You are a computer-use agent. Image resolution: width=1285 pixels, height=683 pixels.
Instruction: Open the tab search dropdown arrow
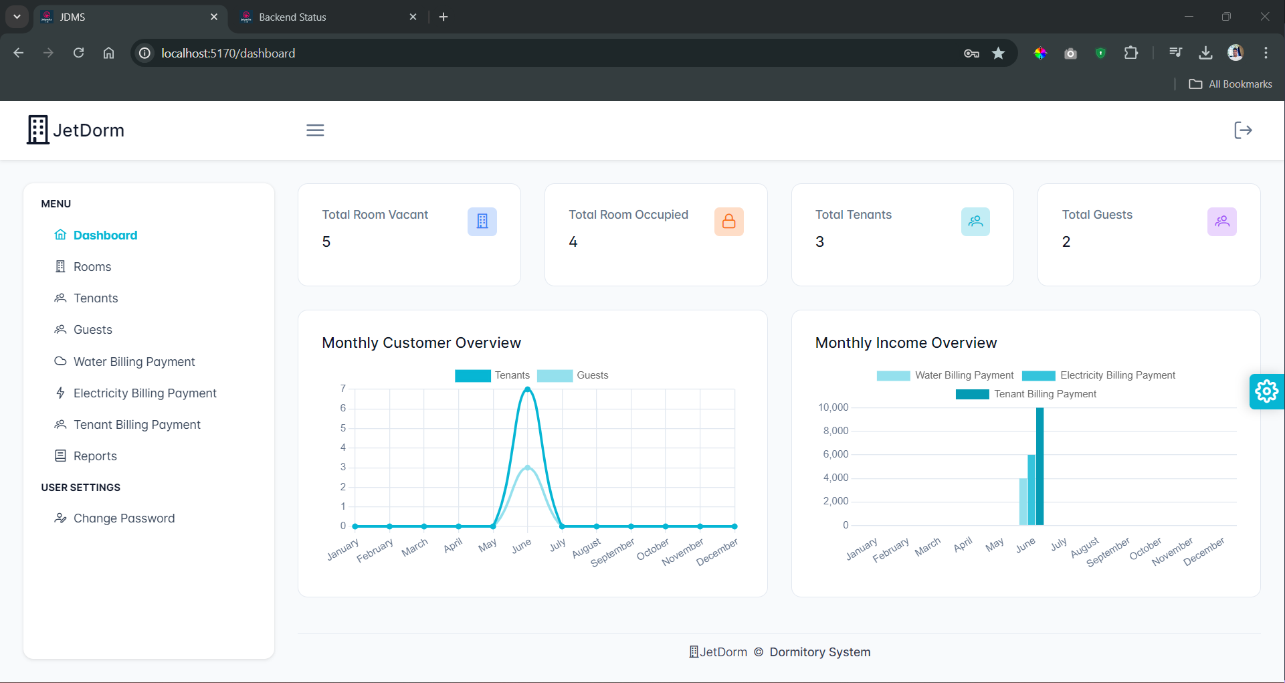coord(17,17)
